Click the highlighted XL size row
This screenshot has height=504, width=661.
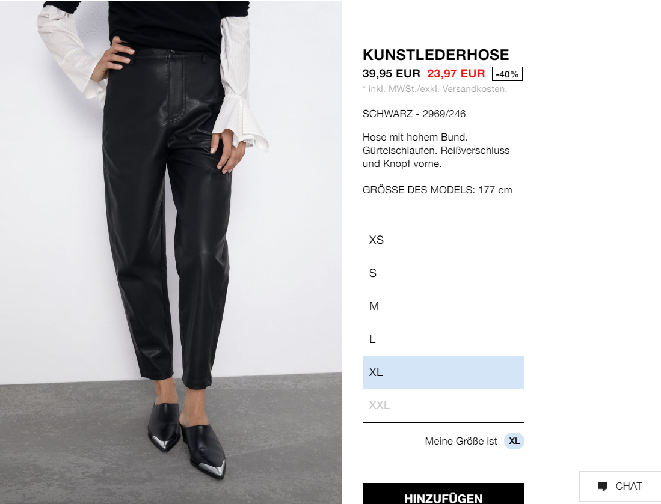click(443, 372)
